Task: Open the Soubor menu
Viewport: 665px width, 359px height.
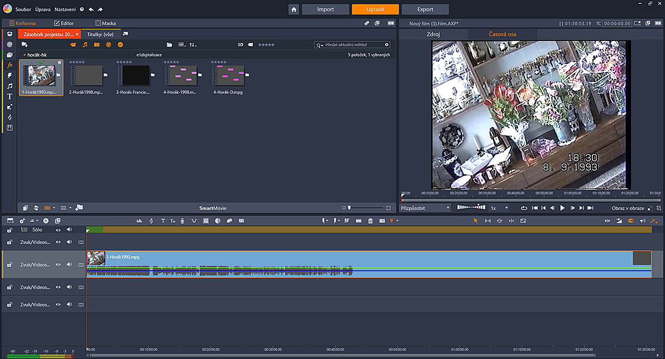Action: click(x=23, y=9)
